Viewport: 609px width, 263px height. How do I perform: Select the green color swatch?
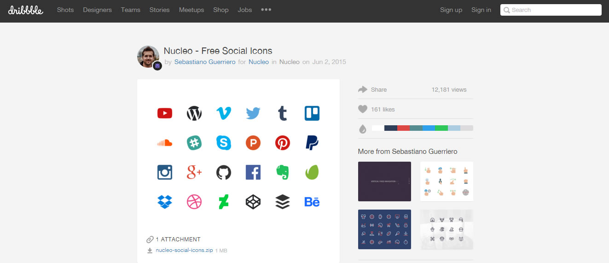pyautogui.click(x=441, y=128)
